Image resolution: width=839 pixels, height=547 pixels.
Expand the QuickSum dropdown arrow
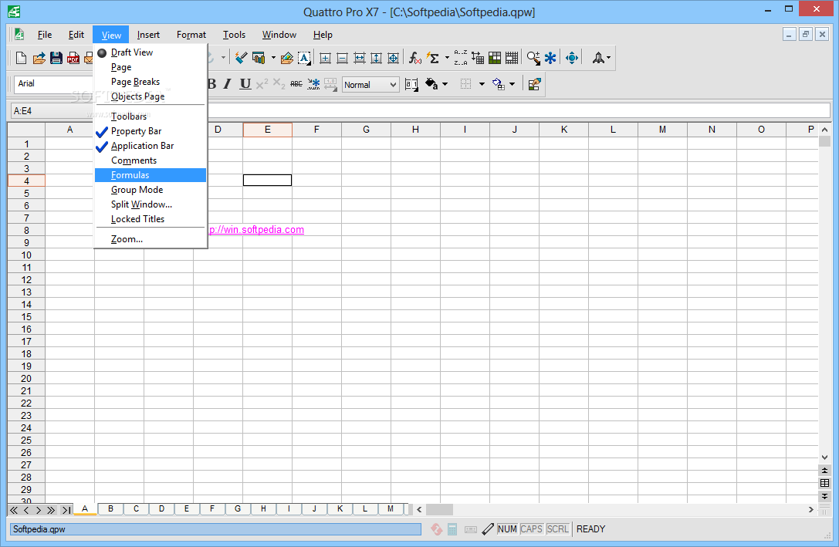click(448, 58)
